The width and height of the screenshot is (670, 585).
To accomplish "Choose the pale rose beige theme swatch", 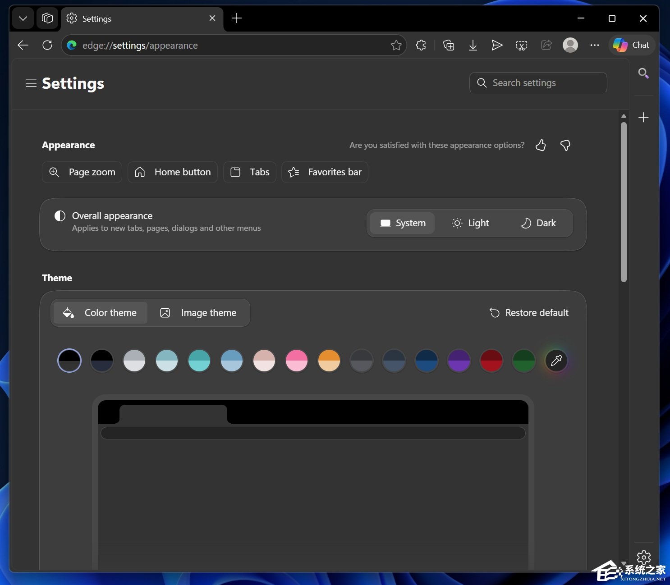I will tap(264, 361).
